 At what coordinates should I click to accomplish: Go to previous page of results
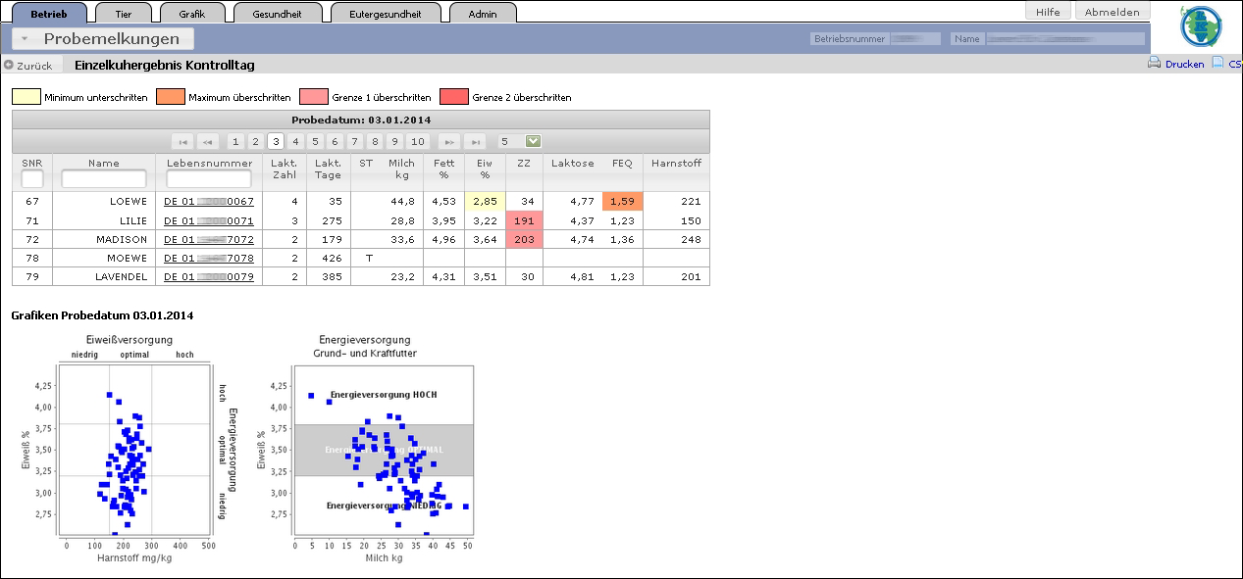tap(207, 141)
